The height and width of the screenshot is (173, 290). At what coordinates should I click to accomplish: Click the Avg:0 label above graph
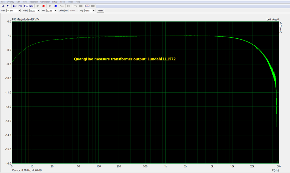point(275,19)
